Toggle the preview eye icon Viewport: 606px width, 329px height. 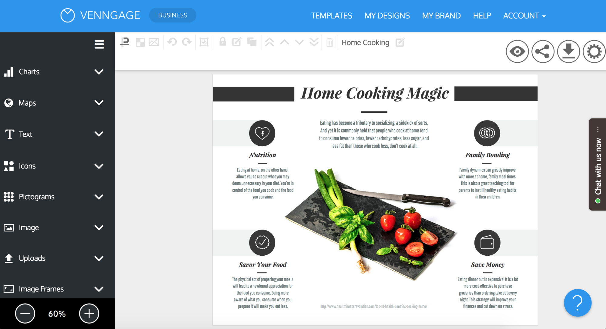pyautogui.click(x=518, y=52)
